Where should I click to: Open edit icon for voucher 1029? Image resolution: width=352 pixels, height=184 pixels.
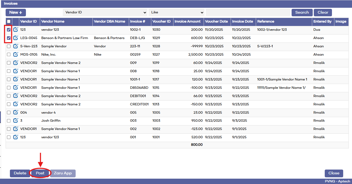(x=16, y=38)
